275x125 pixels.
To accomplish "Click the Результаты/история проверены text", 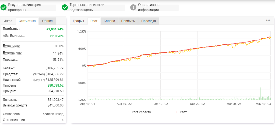I will pyautogui.click(x=25, y=7).
